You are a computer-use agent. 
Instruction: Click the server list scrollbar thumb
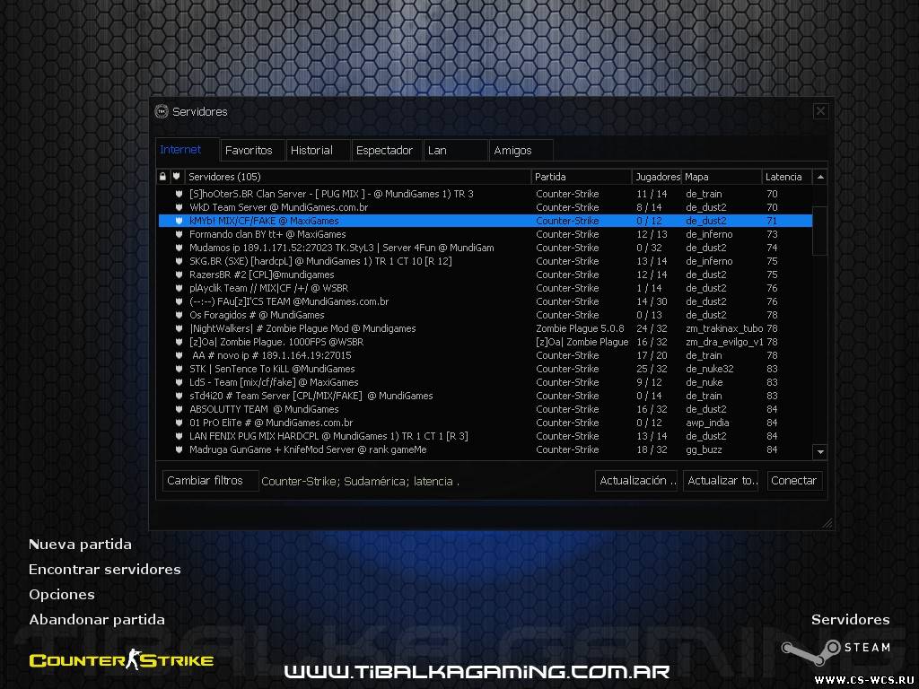point(820,231)
